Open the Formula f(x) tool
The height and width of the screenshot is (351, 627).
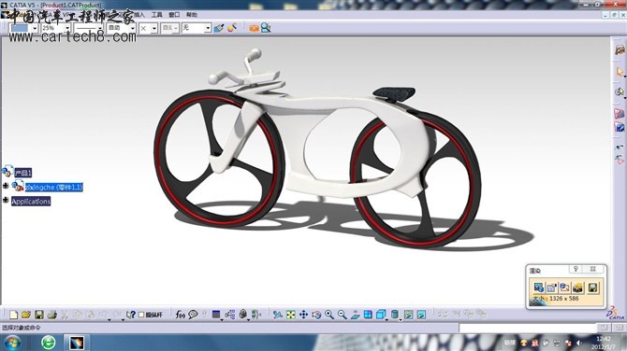[x=181, y=315]
